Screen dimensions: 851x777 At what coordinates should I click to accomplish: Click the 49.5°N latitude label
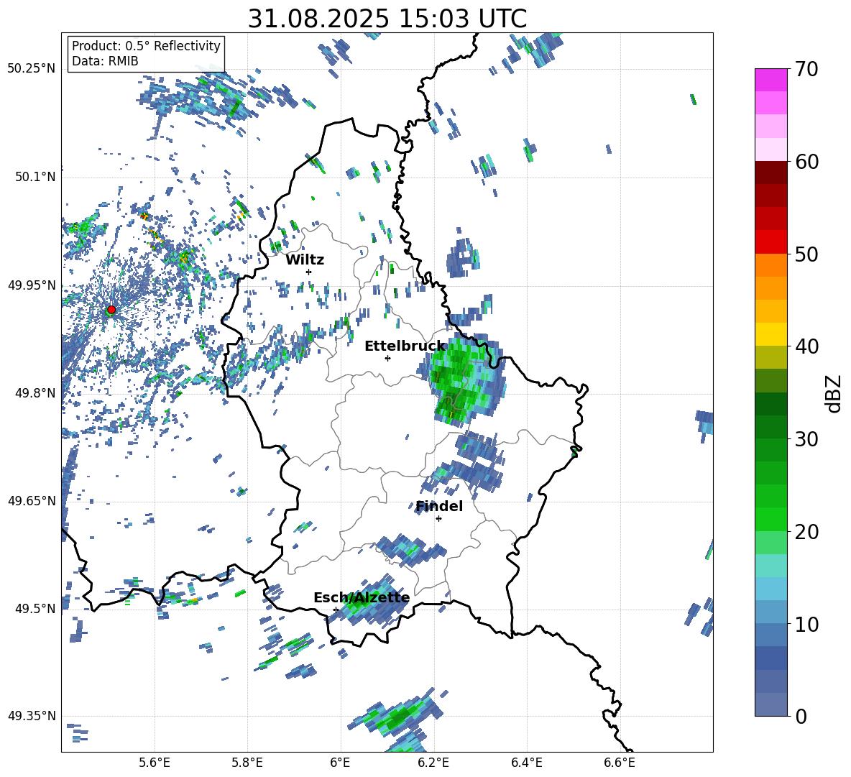[36, 608]
